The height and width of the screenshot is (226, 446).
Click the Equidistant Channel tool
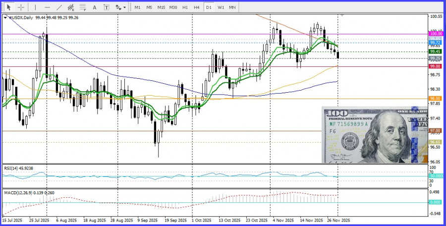tap(71, 7)
